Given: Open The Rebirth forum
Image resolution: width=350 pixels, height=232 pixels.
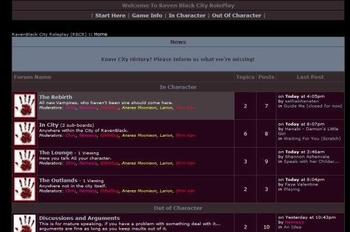Looking at the screenshot, I should (55, 97).
